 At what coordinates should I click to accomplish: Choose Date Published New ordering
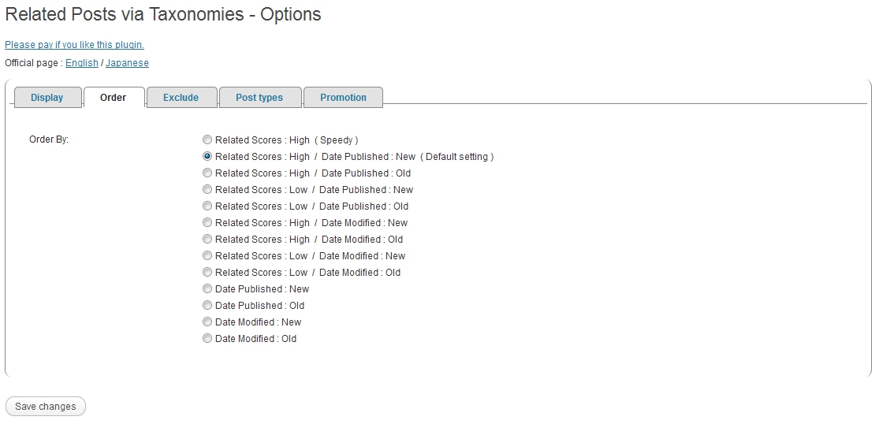tap(207, 289)
